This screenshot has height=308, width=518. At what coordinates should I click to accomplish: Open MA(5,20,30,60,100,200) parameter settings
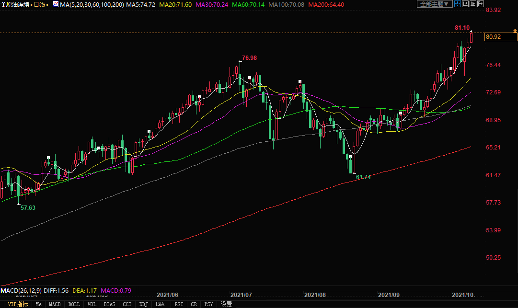(92, 4)
